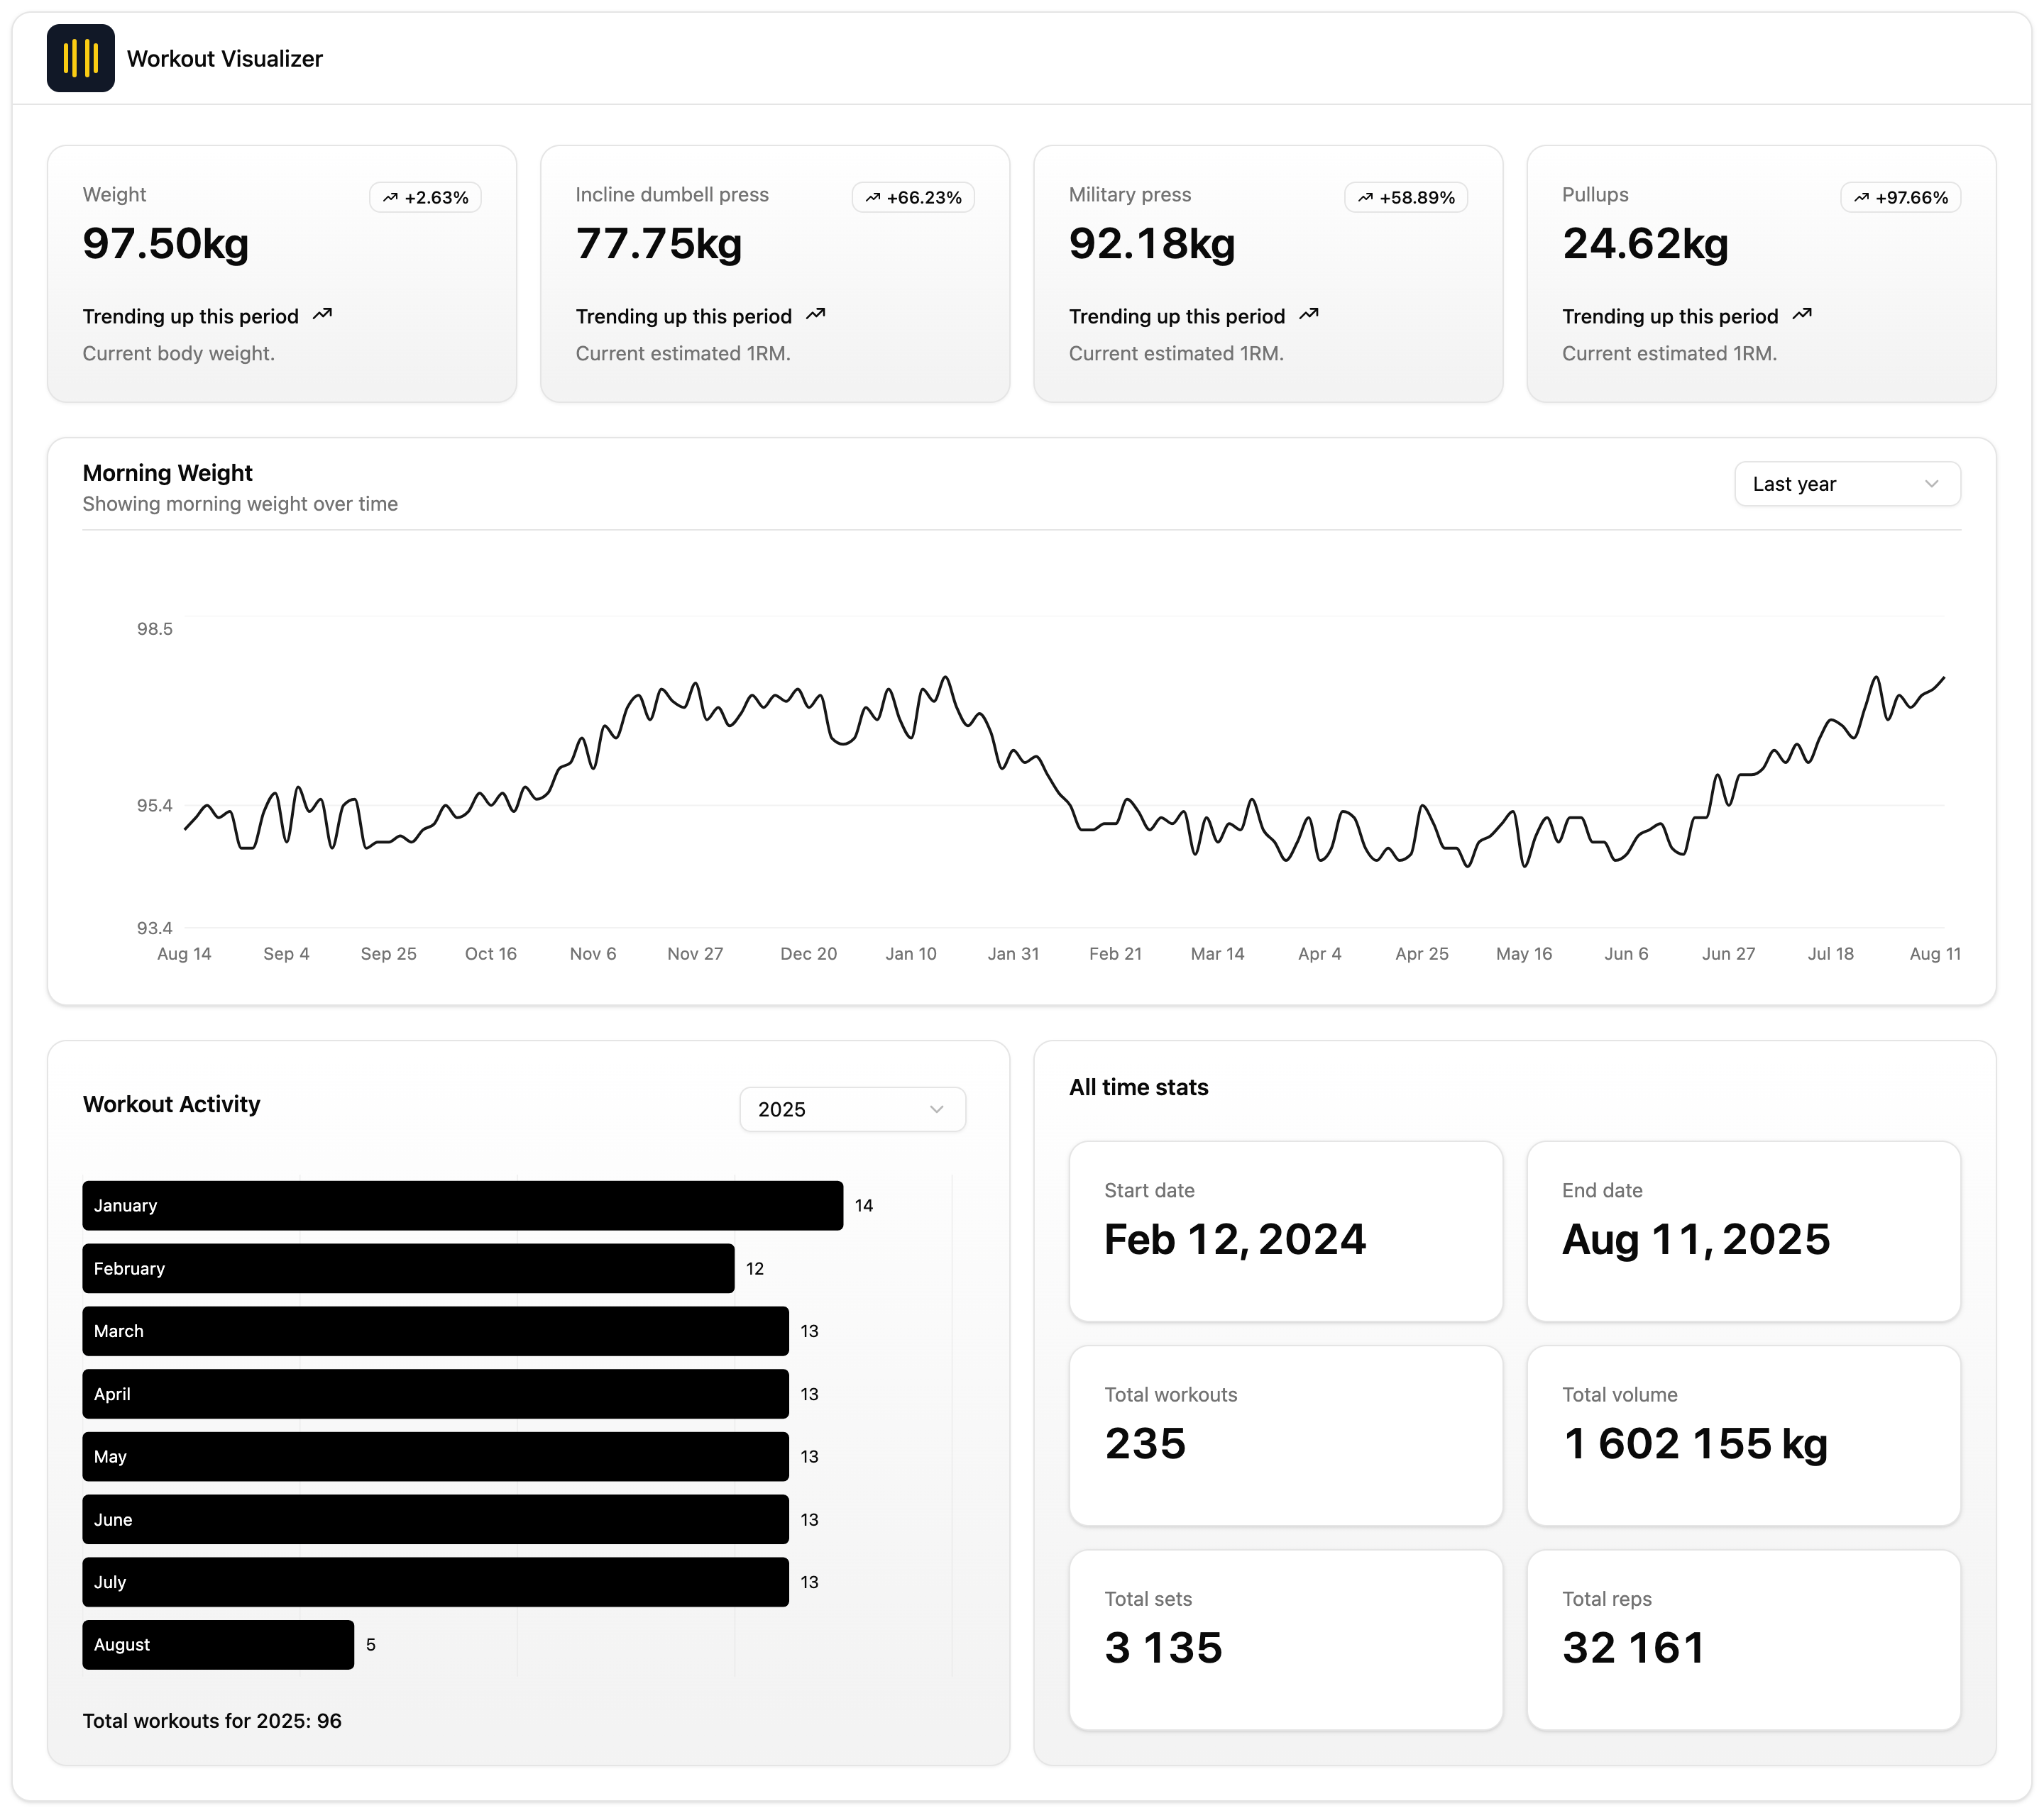Select the January activity bar
2044x1813 pixels.
[x=462, y=1205]
